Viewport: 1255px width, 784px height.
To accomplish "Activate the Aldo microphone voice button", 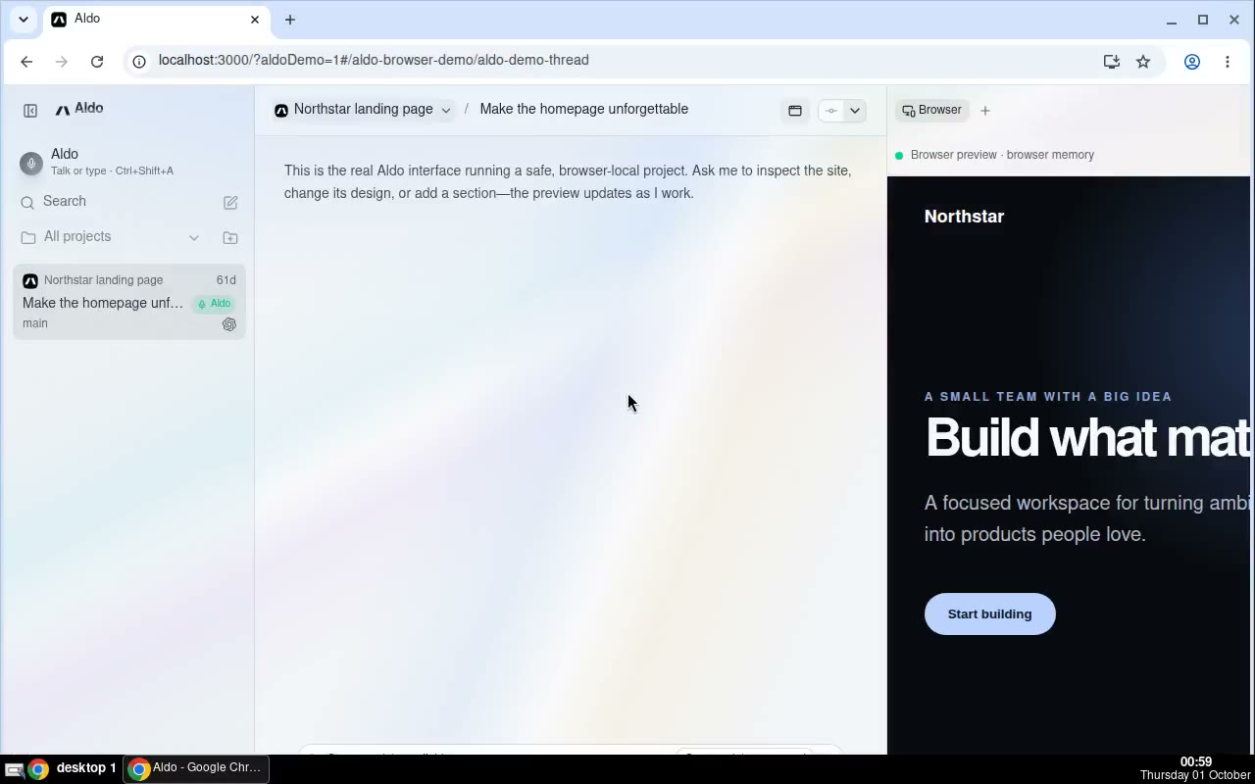I will pyautogui.click(x=31, y=164).
